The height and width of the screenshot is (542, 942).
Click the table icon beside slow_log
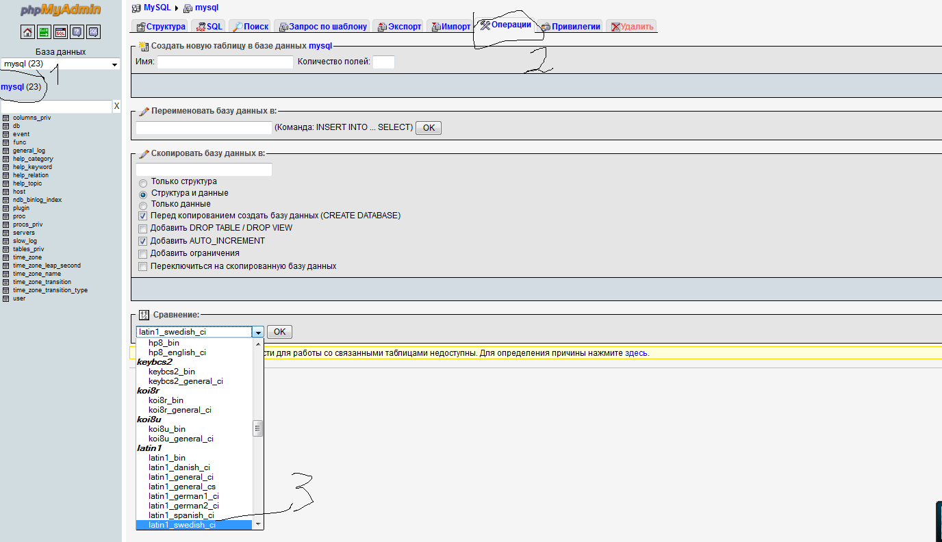coord(6,241)
